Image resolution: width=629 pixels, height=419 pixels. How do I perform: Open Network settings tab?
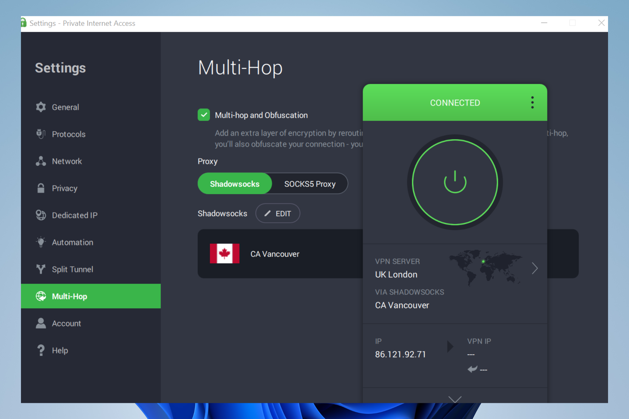coord(91,161)
